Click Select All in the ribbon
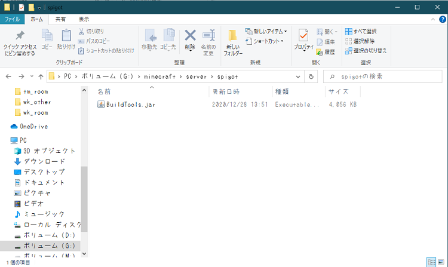Screen dimensions: 448x267 coord(361,32)
